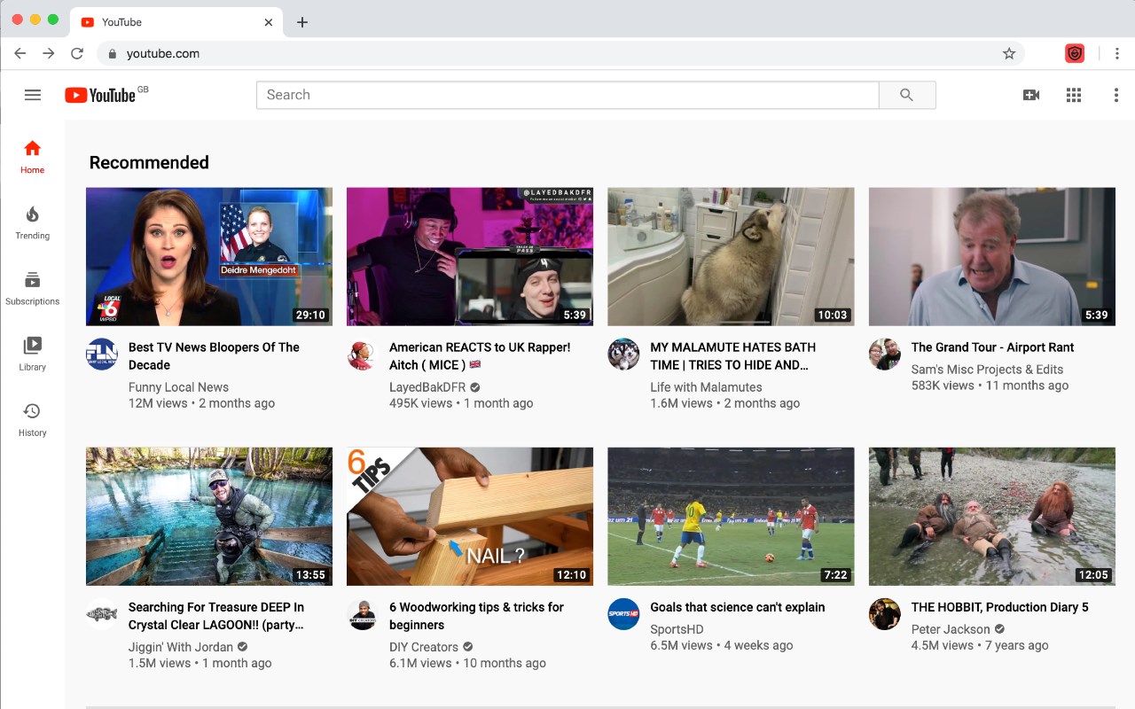
Task: Open the YouTube settings three-dot menu
Action: tap(1116, 95)
